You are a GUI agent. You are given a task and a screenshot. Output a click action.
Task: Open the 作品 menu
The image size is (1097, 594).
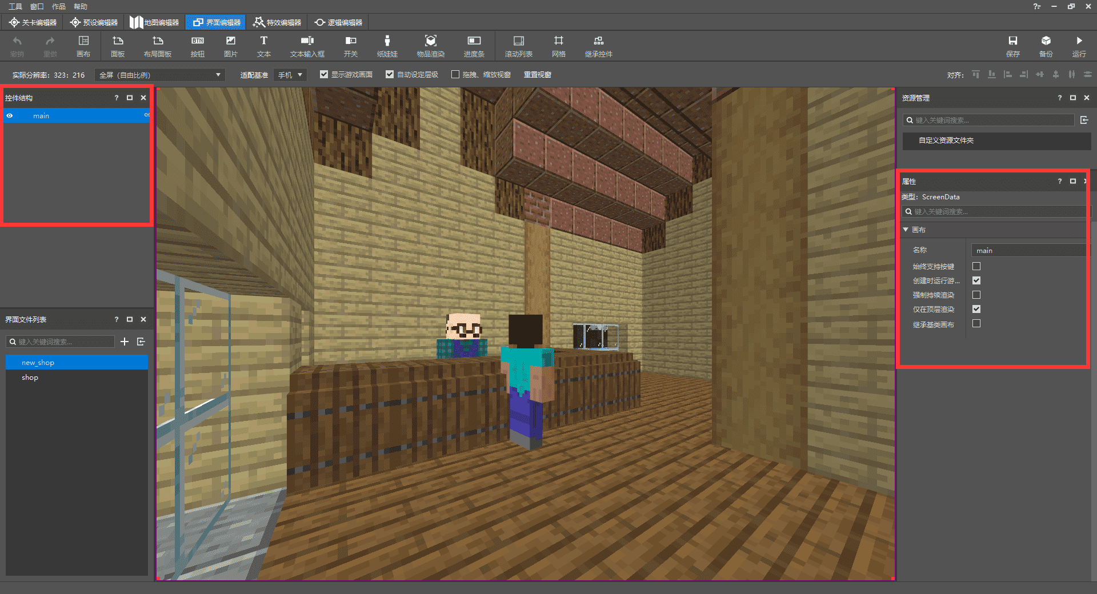pos(59,6)
